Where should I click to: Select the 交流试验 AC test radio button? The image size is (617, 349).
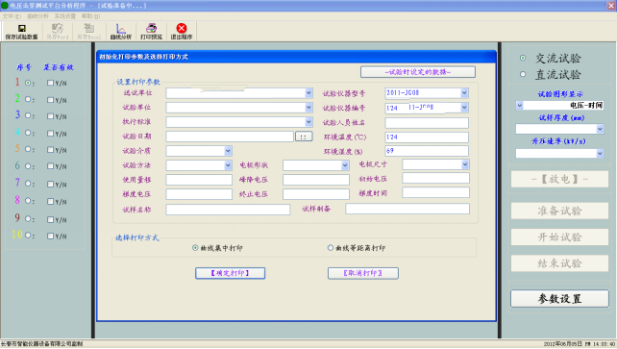(523, 58)
